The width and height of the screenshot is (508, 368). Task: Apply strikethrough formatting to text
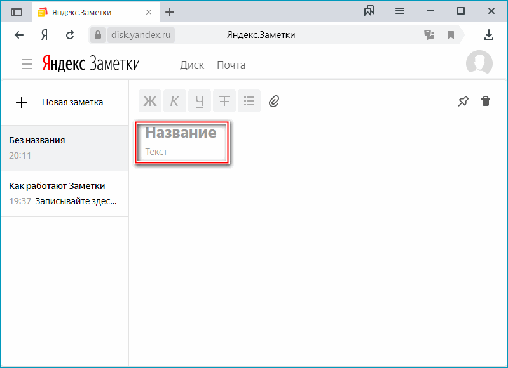click(x=224, y=101)
